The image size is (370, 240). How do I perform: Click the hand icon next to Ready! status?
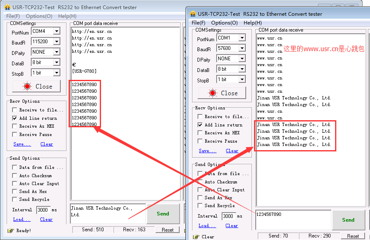click(x=10, y=230)
